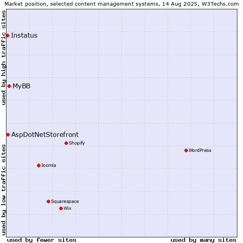Click the red WordPress data point
Viewport: 243px width, 243px height.
pos(186,150)
